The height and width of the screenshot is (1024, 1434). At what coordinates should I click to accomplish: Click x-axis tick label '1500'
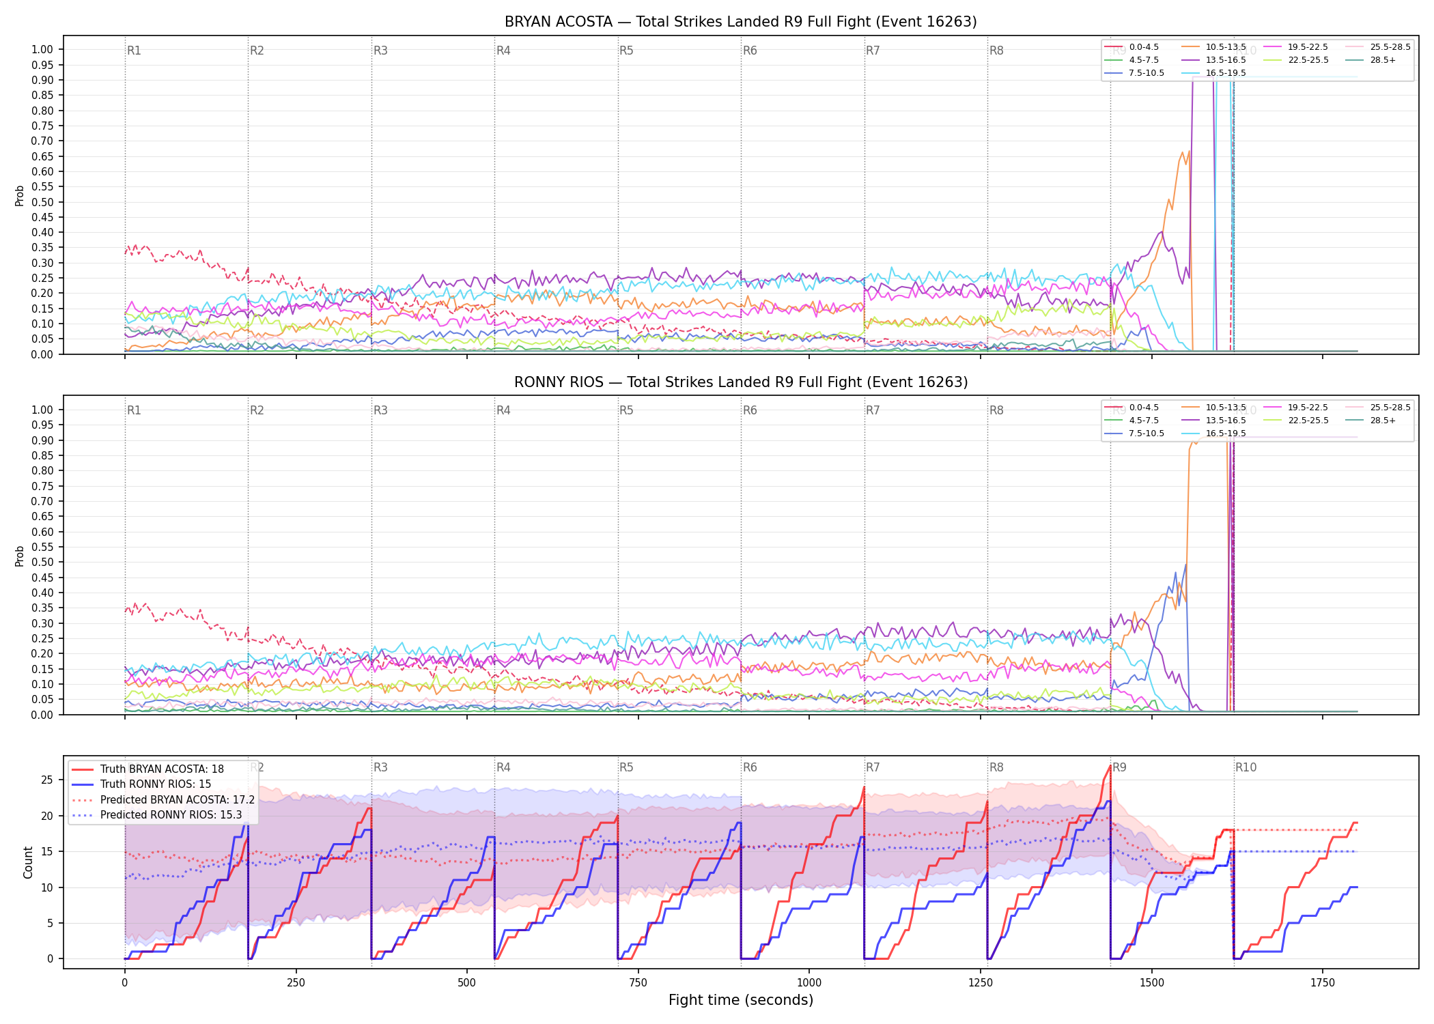pyautogui.click(x=1152, y=983)
